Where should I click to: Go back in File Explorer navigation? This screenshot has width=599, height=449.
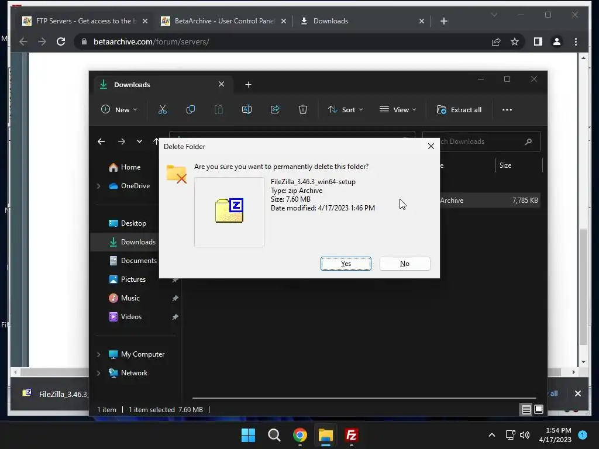point(101,141)
